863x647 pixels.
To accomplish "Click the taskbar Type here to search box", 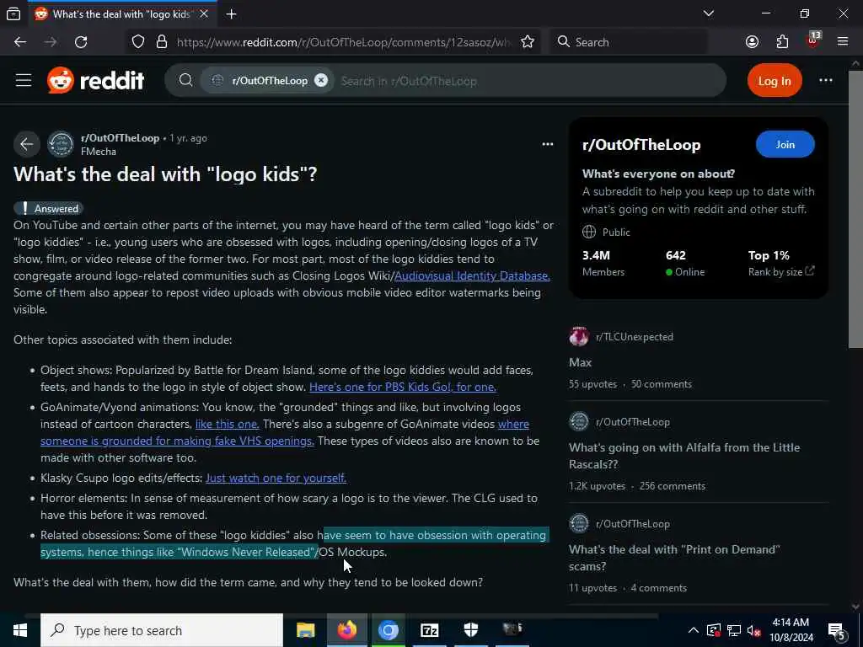I will 162,630.
